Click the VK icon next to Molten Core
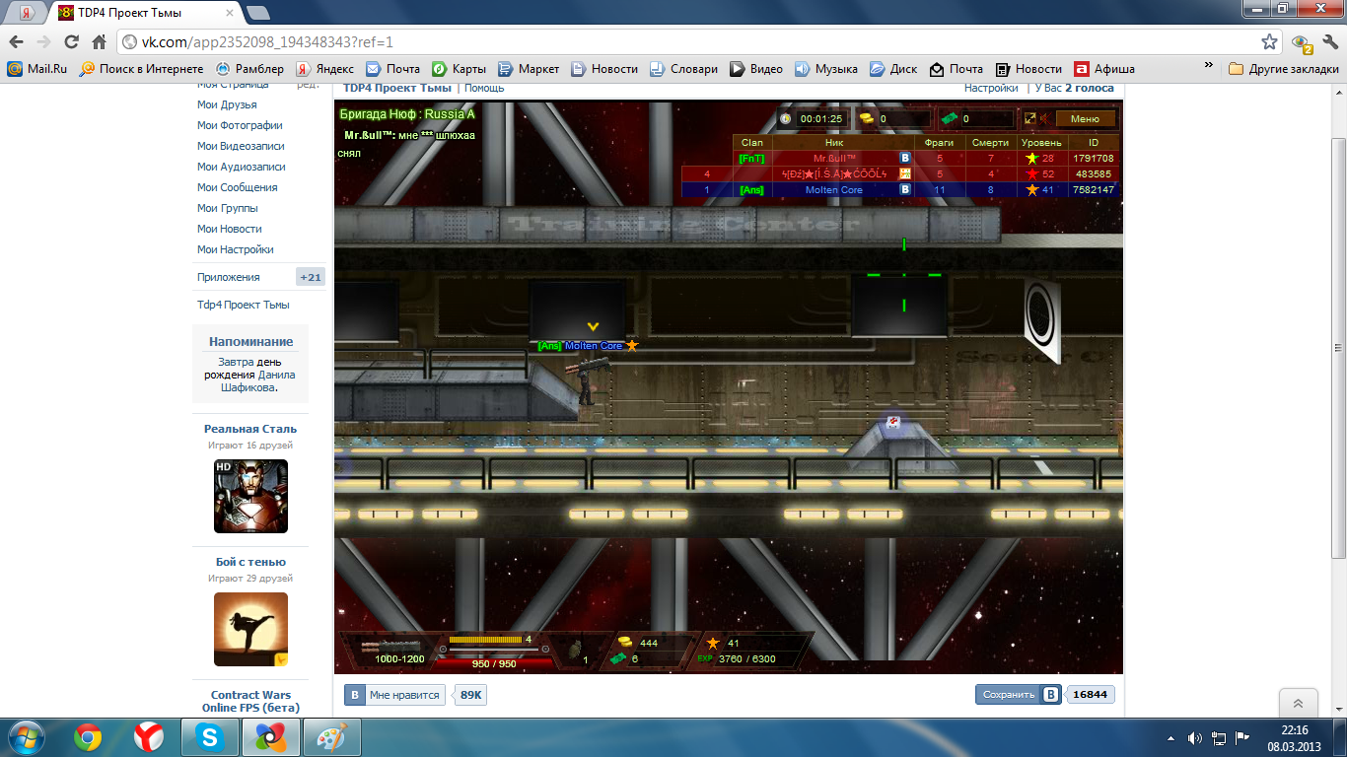Screen dimensions: 1347x757 (x=904, y=189)
